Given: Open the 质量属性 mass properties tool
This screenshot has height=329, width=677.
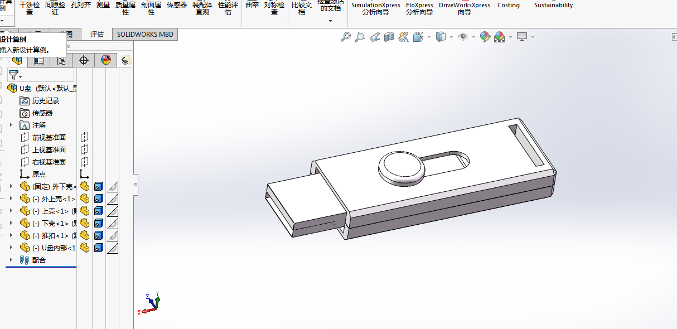Looking at the screenshot, I should (125, 8).
